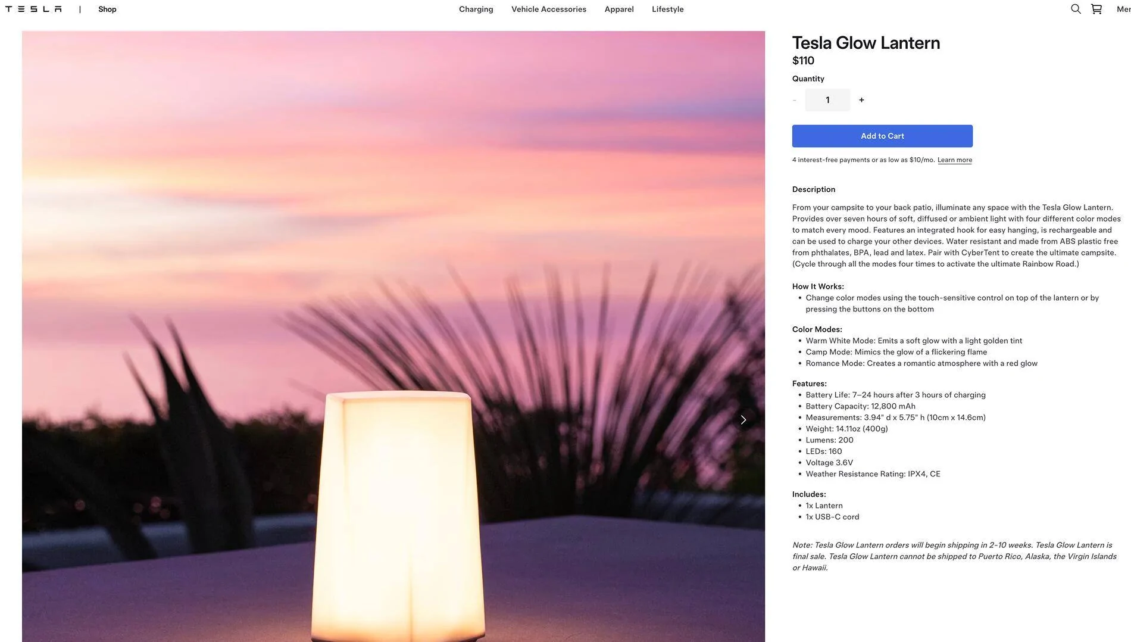The image size is (1131, 642).
Task: Click the touch-sensitive control instruction bullet
Action: (952, 303)
